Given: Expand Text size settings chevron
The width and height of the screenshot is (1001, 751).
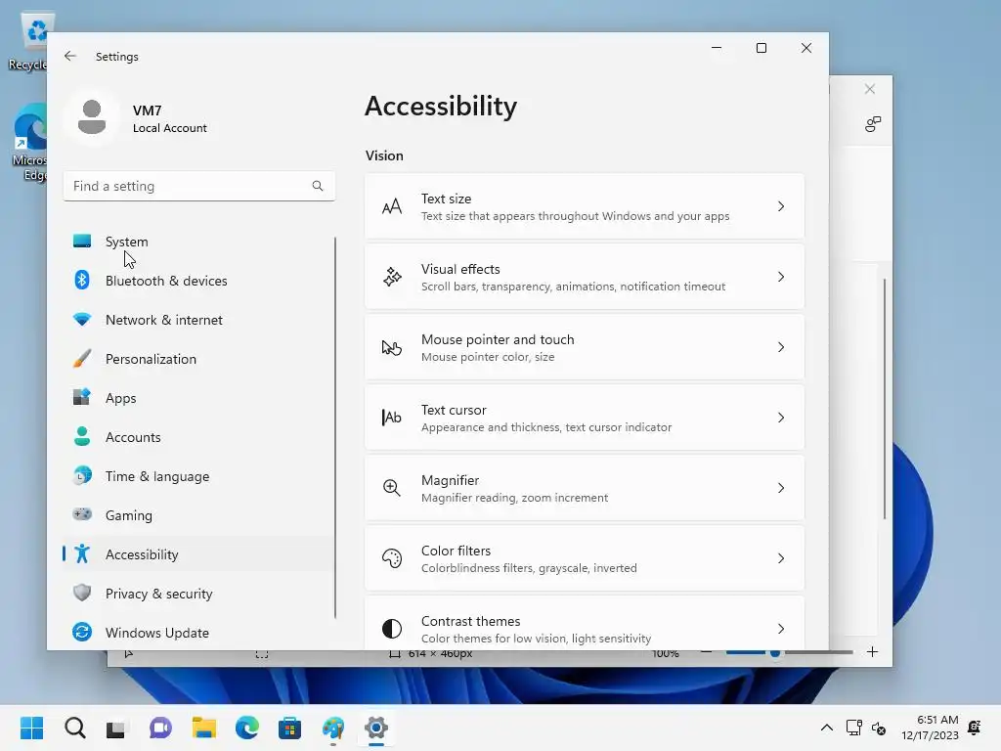Looking at the screenshot, I should point(781,206).
